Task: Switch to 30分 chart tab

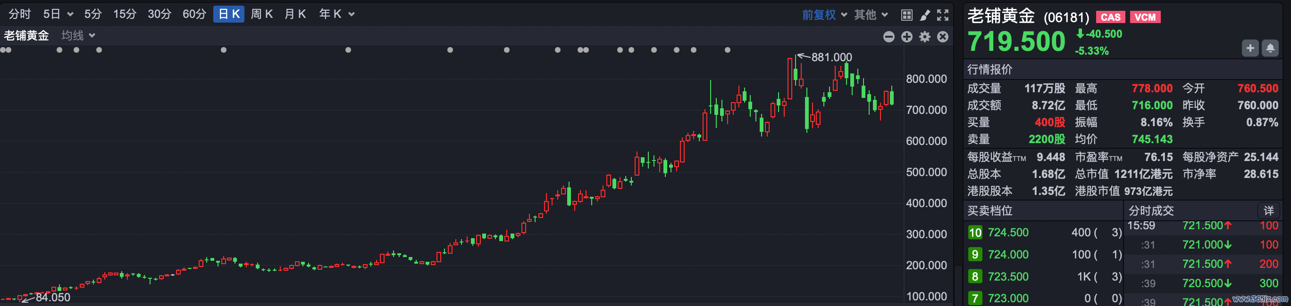Action: (x=159, y=14)
